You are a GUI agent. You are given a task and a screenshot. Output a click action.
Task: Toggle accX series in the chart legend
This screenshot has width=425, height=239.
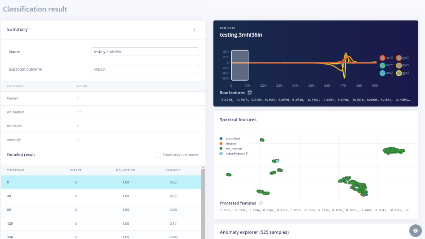click(x=383, y=58)
